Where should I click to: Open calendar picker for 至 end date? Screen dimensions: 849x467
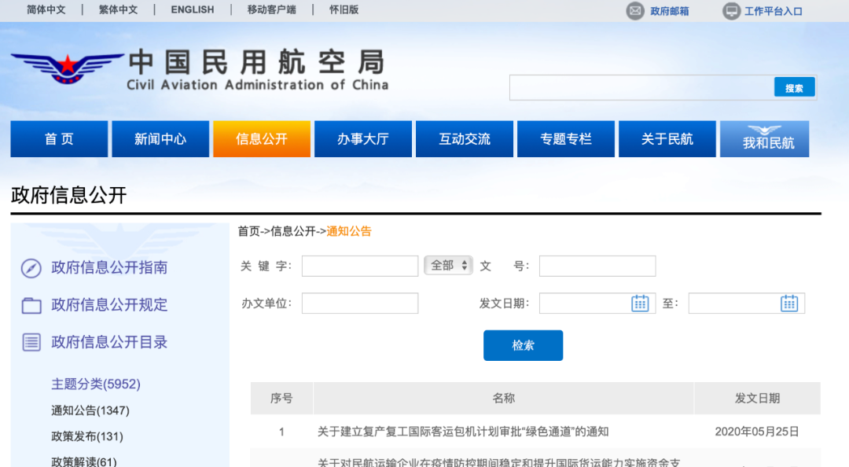pyautogui.click(x=789, y=303)
